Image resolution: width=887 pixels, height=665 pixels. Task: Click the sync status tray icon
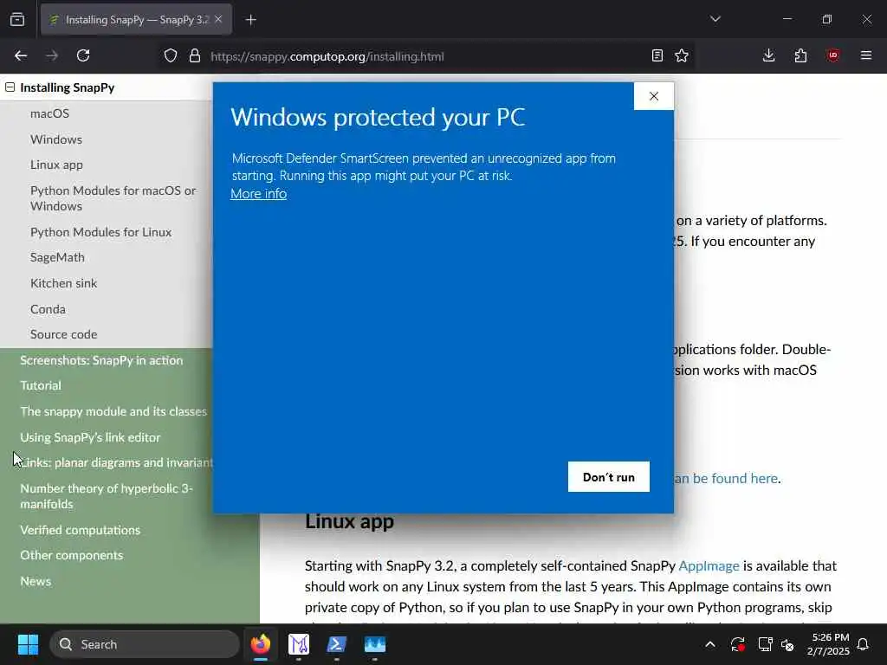738,644
